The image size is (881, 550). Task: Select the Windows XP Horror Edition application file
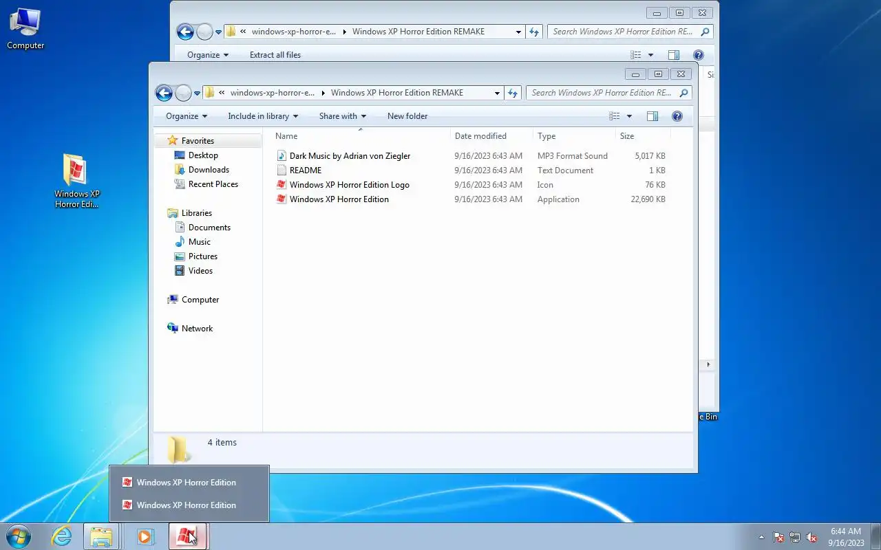point(339,199)
